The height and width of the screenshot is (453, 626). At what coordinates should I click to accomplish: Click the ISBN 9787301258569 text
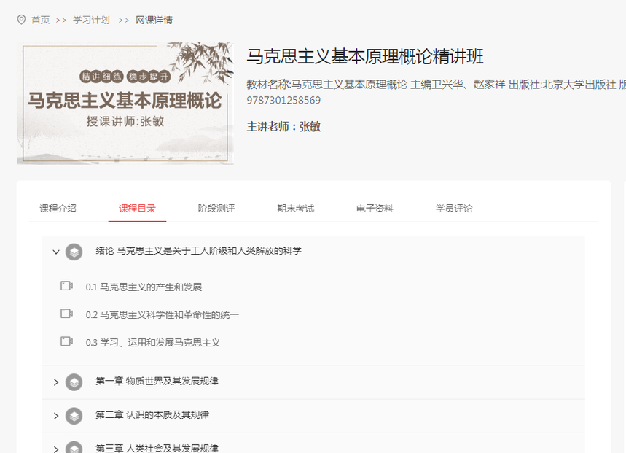pyautogui.click(x=283, y=100)
